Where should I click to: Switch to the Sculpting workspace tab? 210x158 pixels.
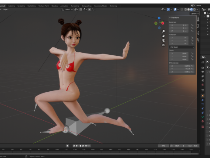(x=21, y=6)
